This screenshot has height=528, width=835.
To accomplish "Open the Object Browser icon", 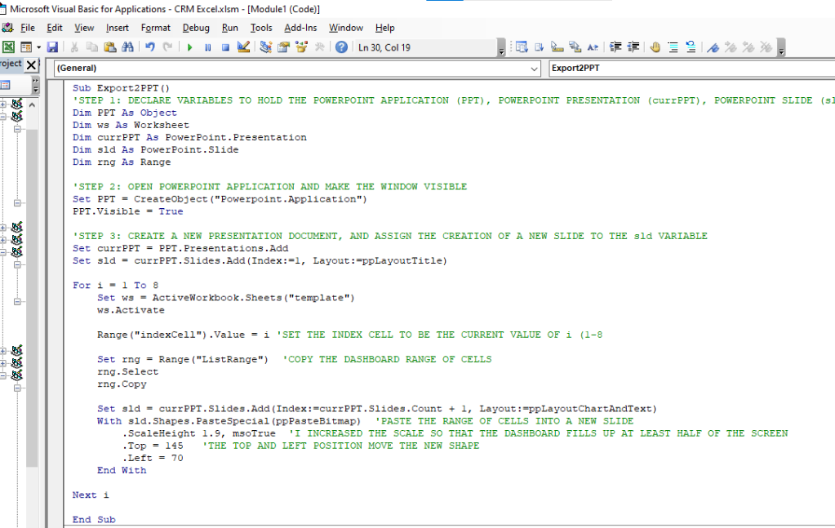I will [x=301, y=47].
